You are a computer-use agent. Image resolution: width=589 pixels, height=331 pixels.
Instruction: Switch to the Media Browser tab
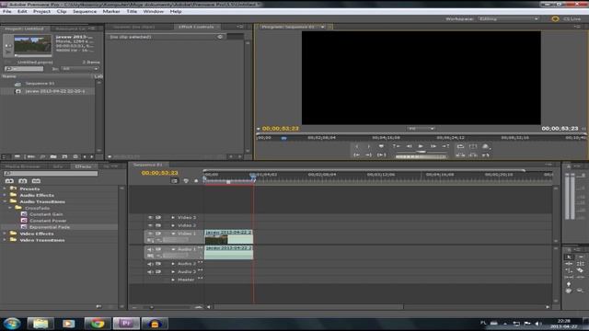click(22, 166)
